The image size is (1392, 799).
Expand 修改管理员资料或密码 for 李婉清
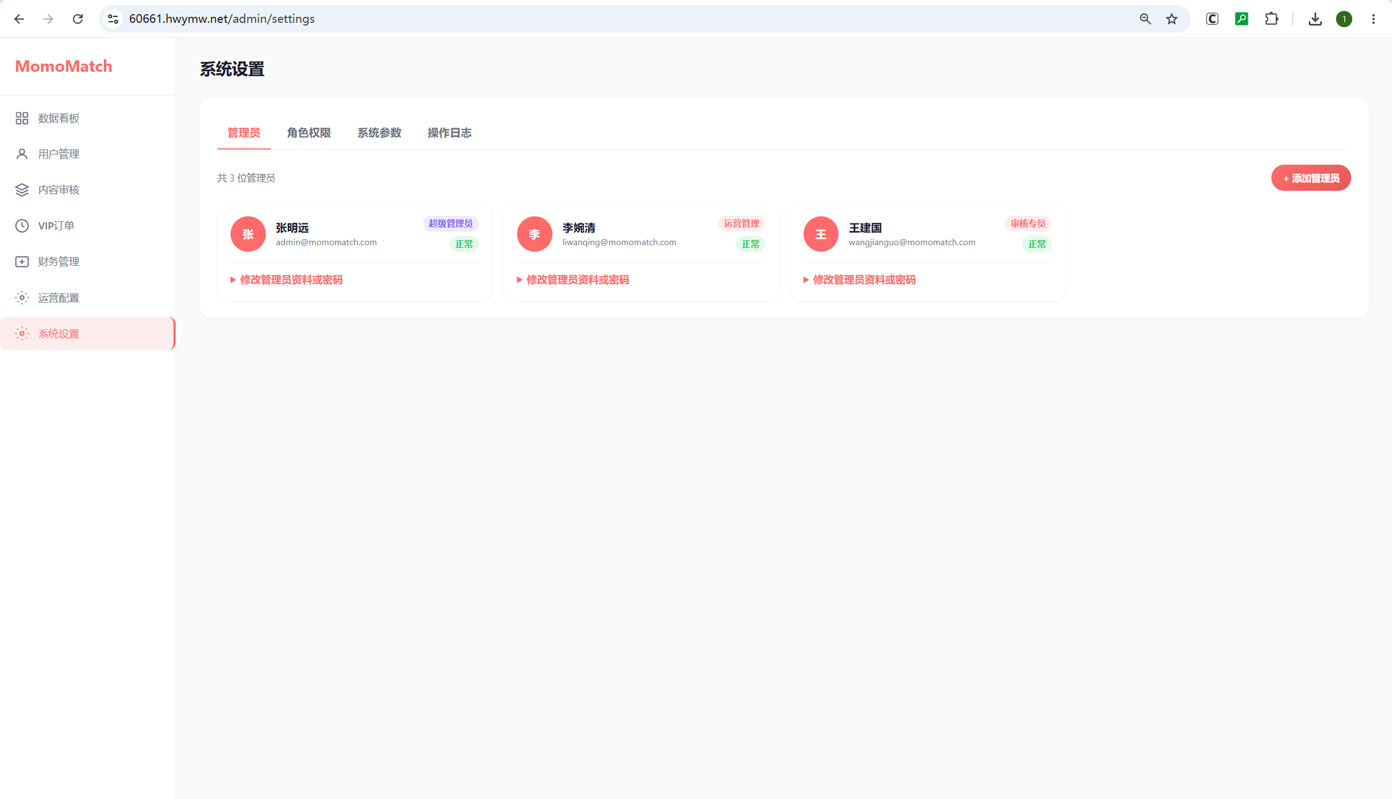tap(573, 280)
